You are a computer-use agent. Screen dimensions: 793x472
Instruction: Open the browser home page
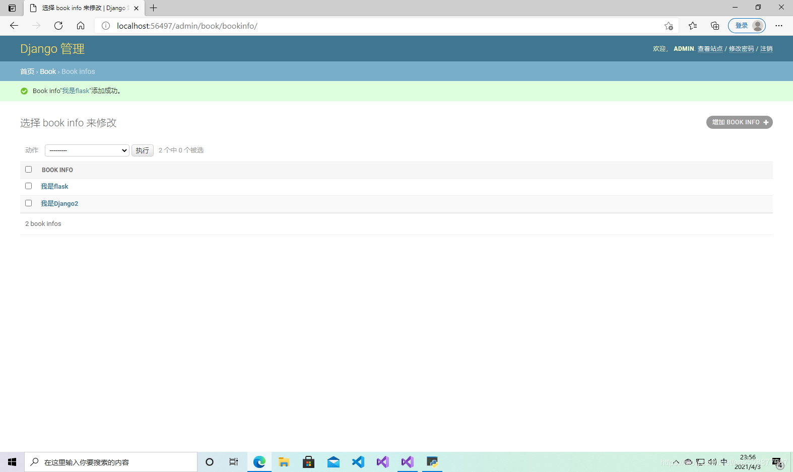pos(81,26)
